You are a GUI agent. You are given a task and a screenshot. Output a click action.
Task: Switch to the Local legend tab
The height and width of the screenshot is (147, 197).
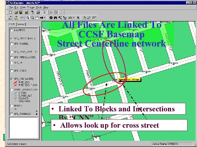click(x=12, y=24)
